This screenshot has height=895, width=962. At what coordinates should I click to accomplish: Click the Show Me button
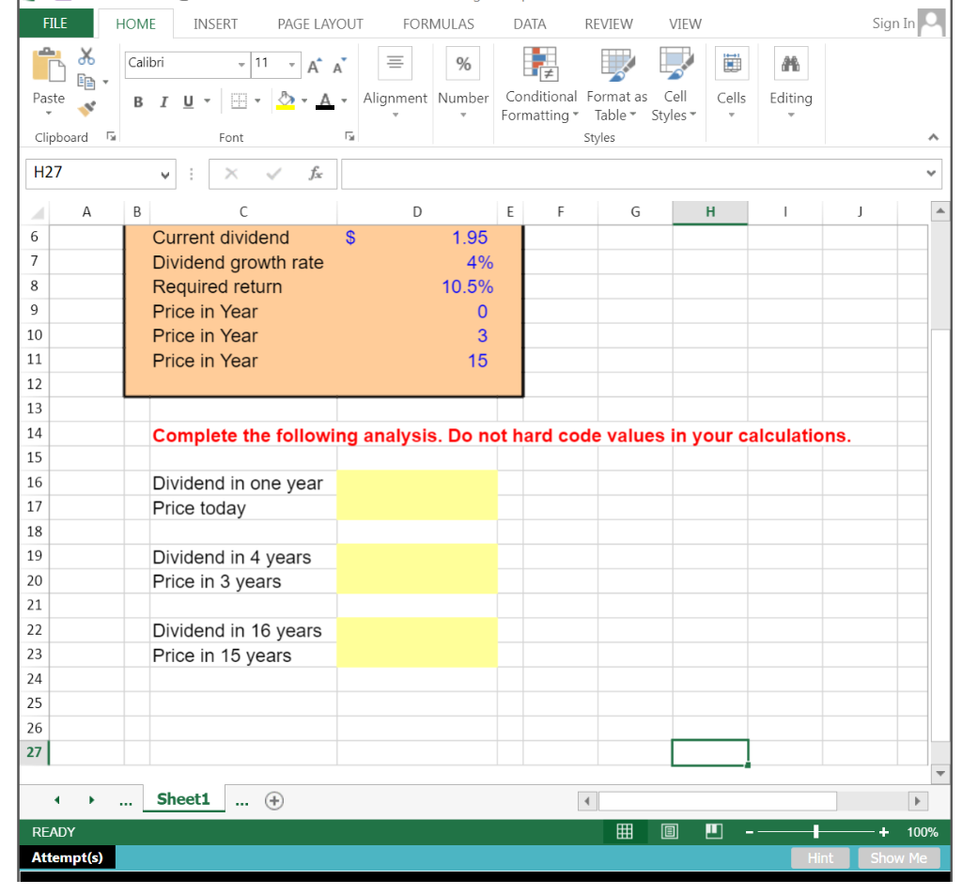point(898,857)
